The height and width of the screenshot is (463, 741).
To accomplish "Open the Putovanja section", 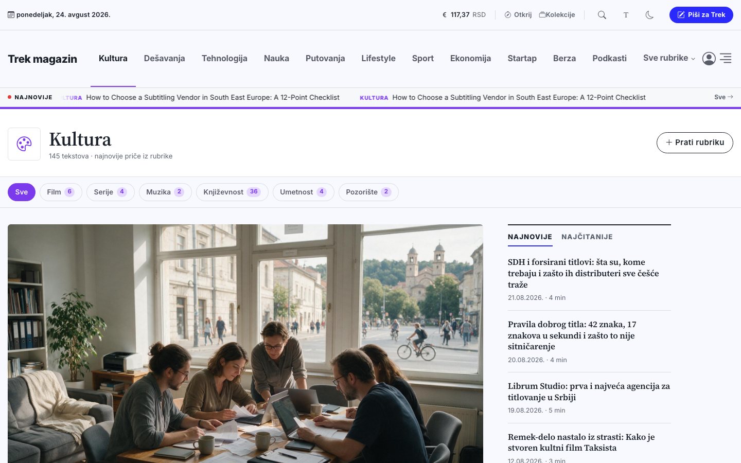I will tap(325, 58).
